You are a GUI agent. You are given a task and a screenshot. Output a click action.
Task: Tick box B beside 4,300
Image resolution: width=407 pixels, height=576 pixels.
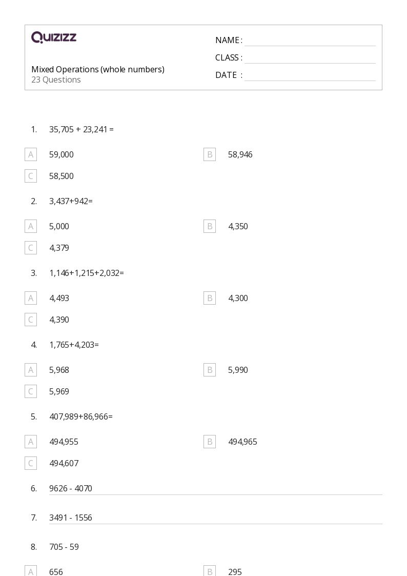pos(210,298)
